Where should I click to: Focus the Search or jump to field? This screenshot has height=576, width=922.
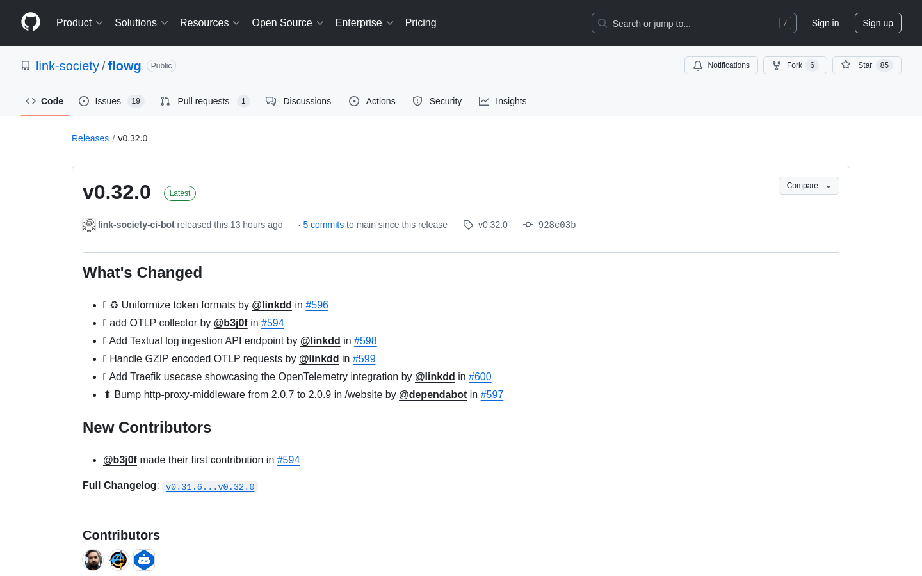click(694, 23)
